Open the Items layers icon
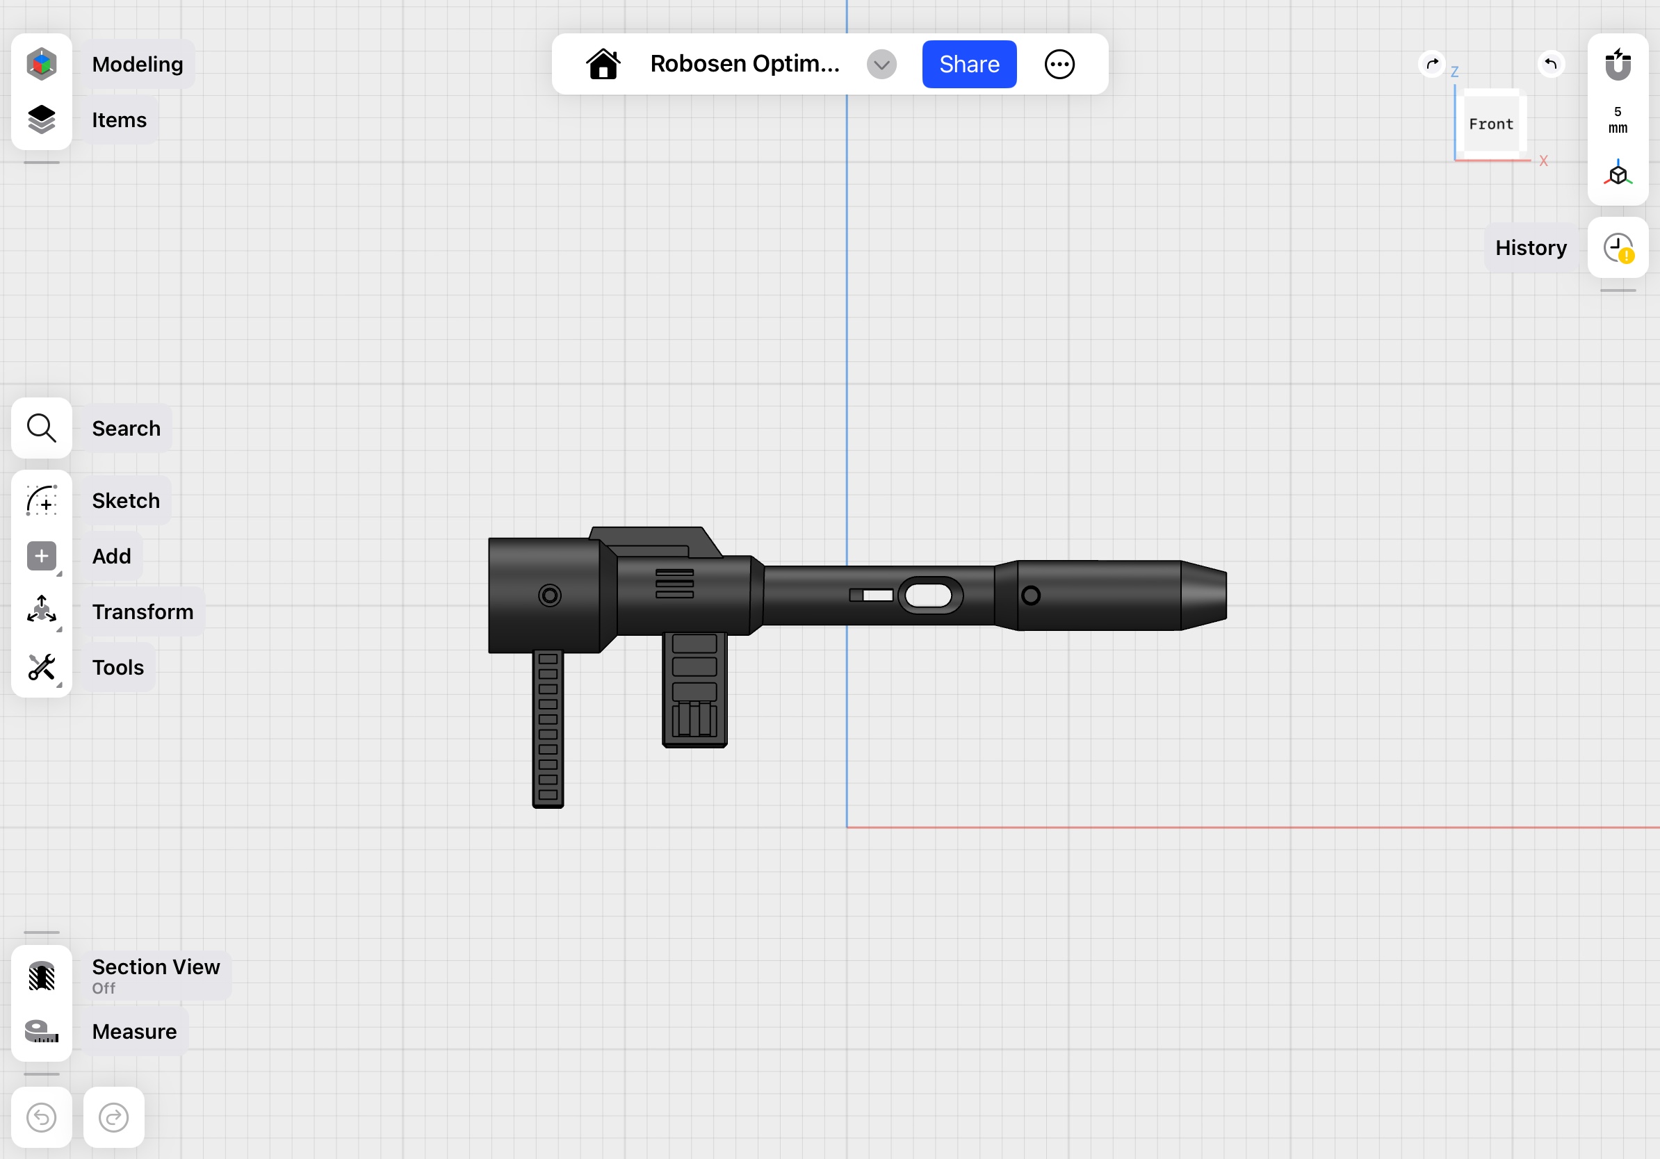The width and height of the screenshot is (1660, 1159). [x=41, y=120]
